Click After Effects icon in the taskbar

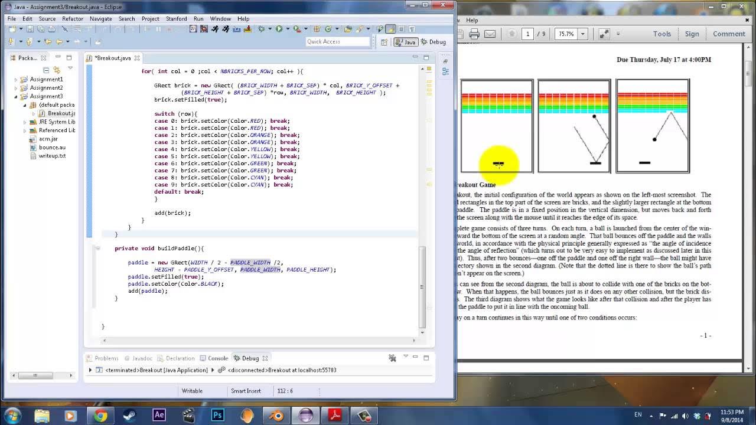pos(159,415)
